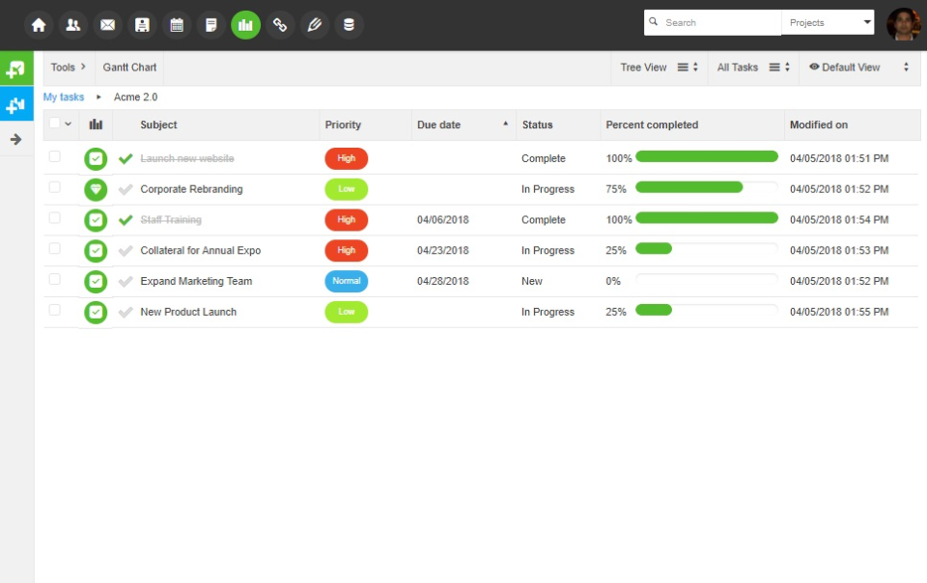Open the Mail icon

click(x=107, y=24)
